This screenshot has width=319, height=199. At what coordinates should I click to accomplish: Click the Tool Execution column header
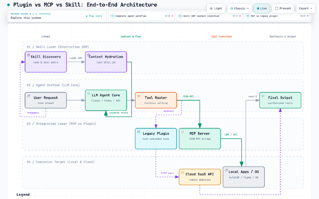(x=222, y=37)
